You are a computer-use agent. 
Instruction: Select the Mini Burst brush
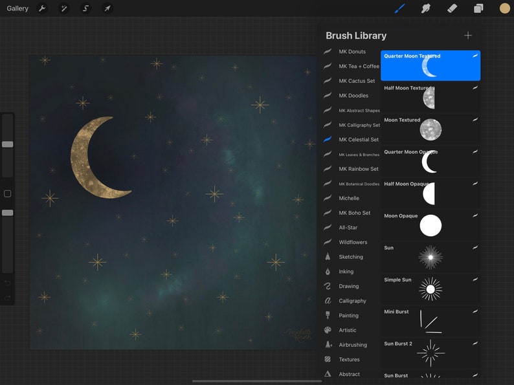(x=430, y=321)
